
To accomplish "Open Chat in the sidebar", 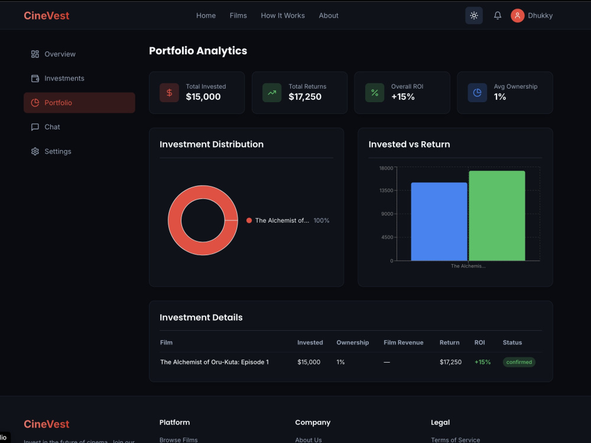I will (x=79, y=127).
